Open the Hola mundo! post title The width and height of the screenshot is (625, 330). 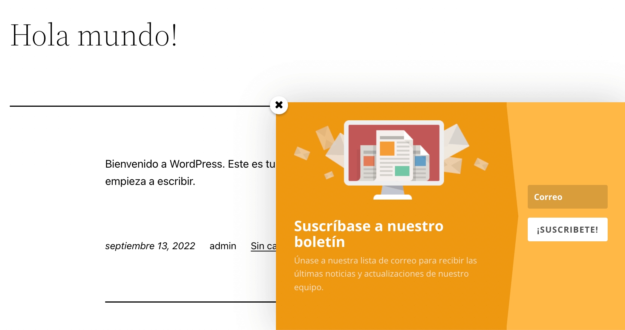(x=93, y=35)
